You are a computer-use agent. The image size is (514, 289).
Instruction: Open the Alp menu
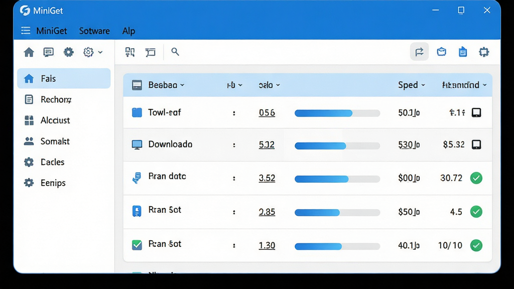[128, 31]
